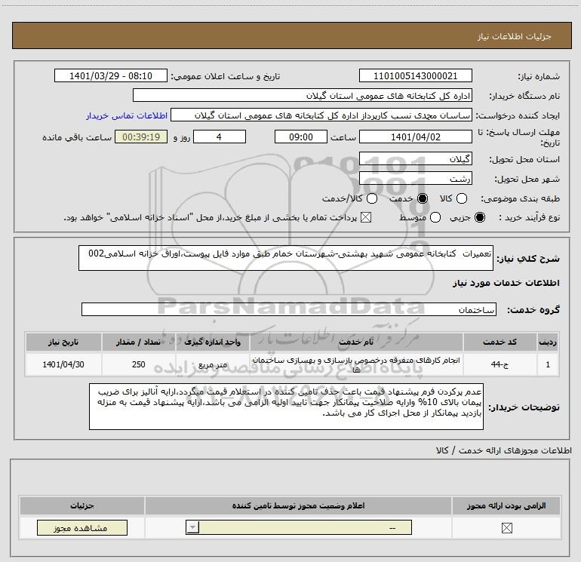581x562 pixels.
Task: Click the buyer organization name field
Action: coord(303,95)
